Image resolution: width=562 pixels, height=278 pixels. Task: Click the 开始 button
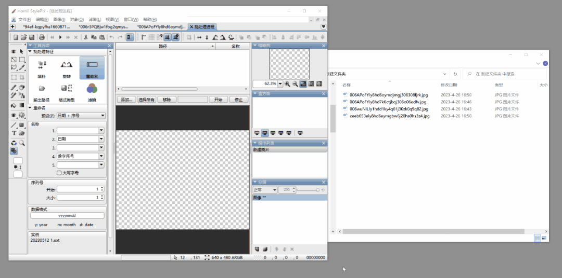point(218,100)
